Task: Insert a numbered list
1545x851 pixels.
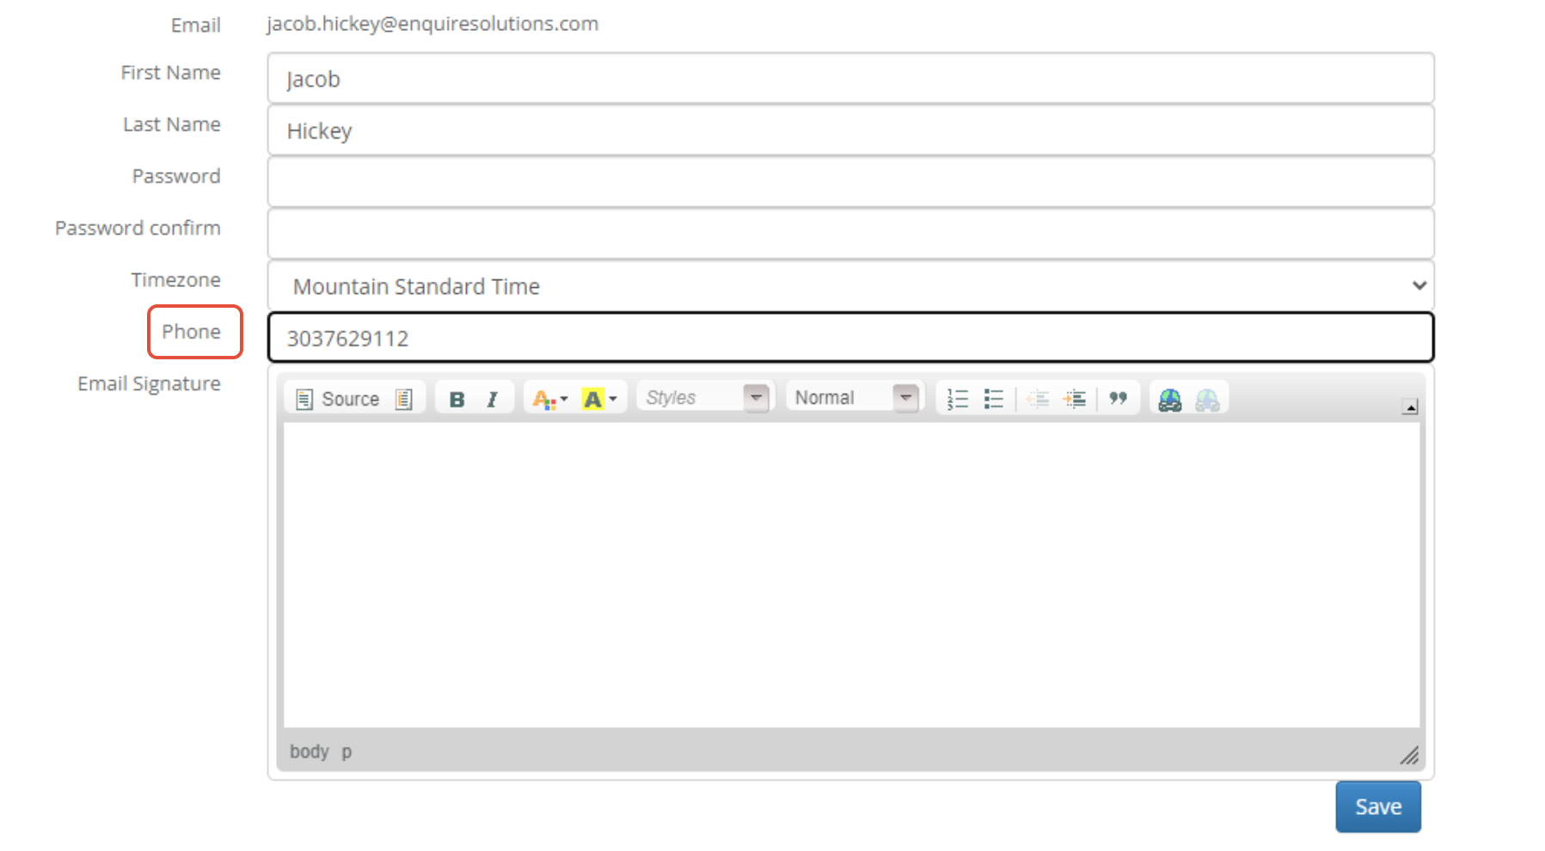Action: (957, 397)
